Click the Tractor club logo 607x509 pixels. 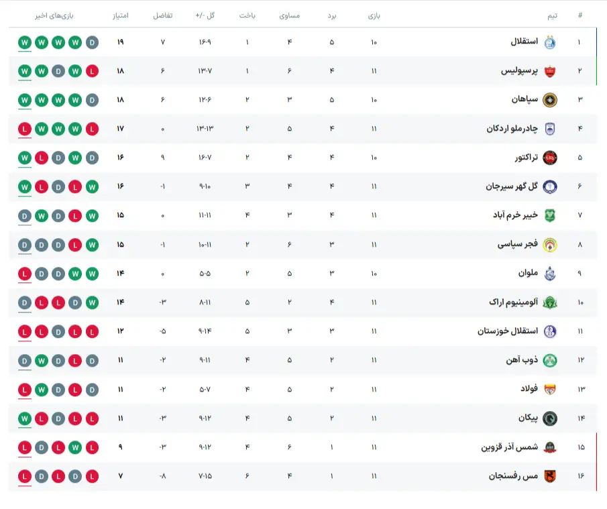tap(549, 158)
